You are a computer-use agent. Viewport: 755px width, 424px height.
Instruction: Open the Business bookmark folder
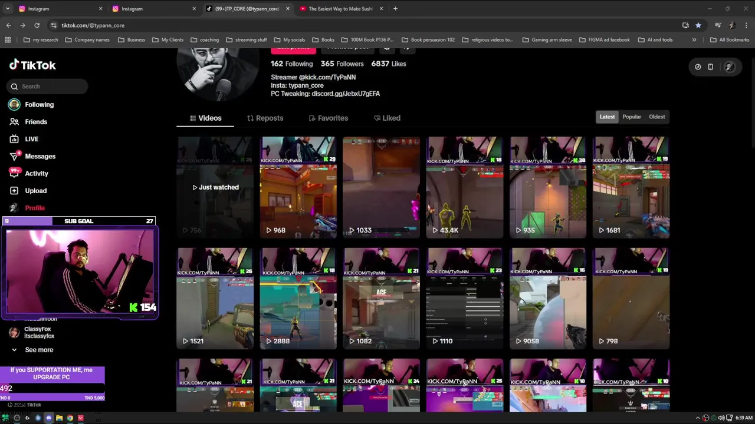[132, 40]
